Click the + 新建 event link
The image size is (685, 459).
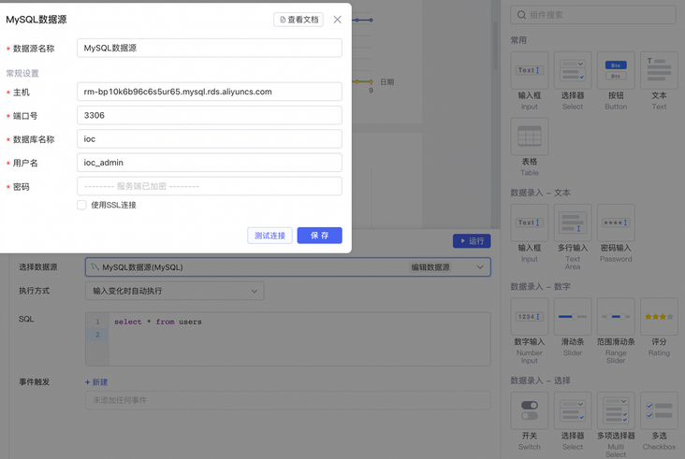[96, 382]
